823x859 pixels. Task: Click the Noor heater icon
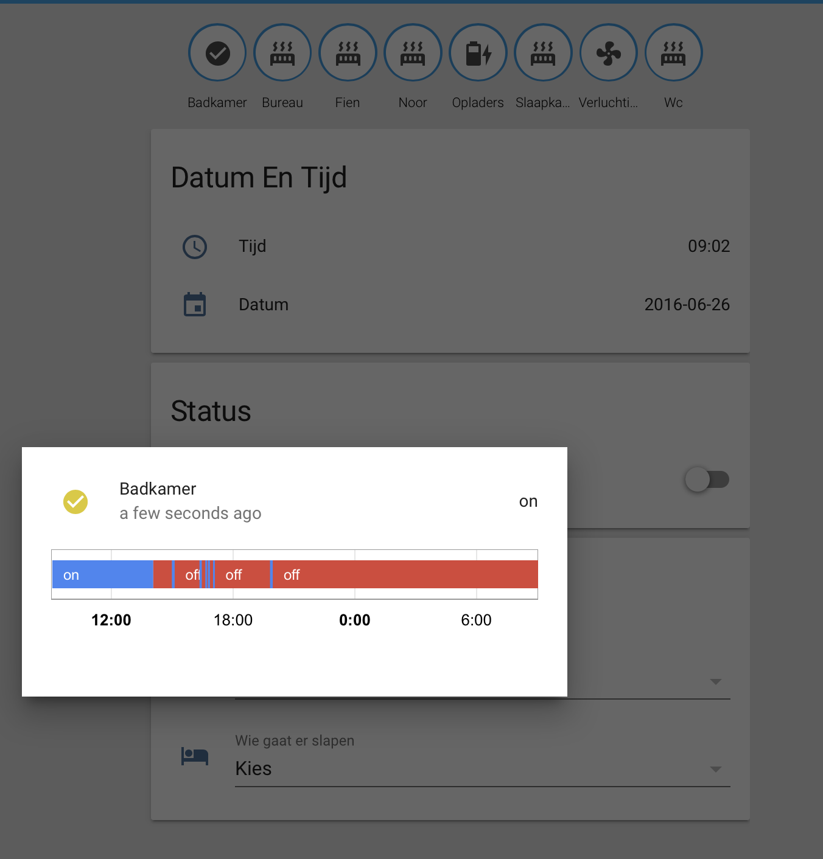coord(413,53)
